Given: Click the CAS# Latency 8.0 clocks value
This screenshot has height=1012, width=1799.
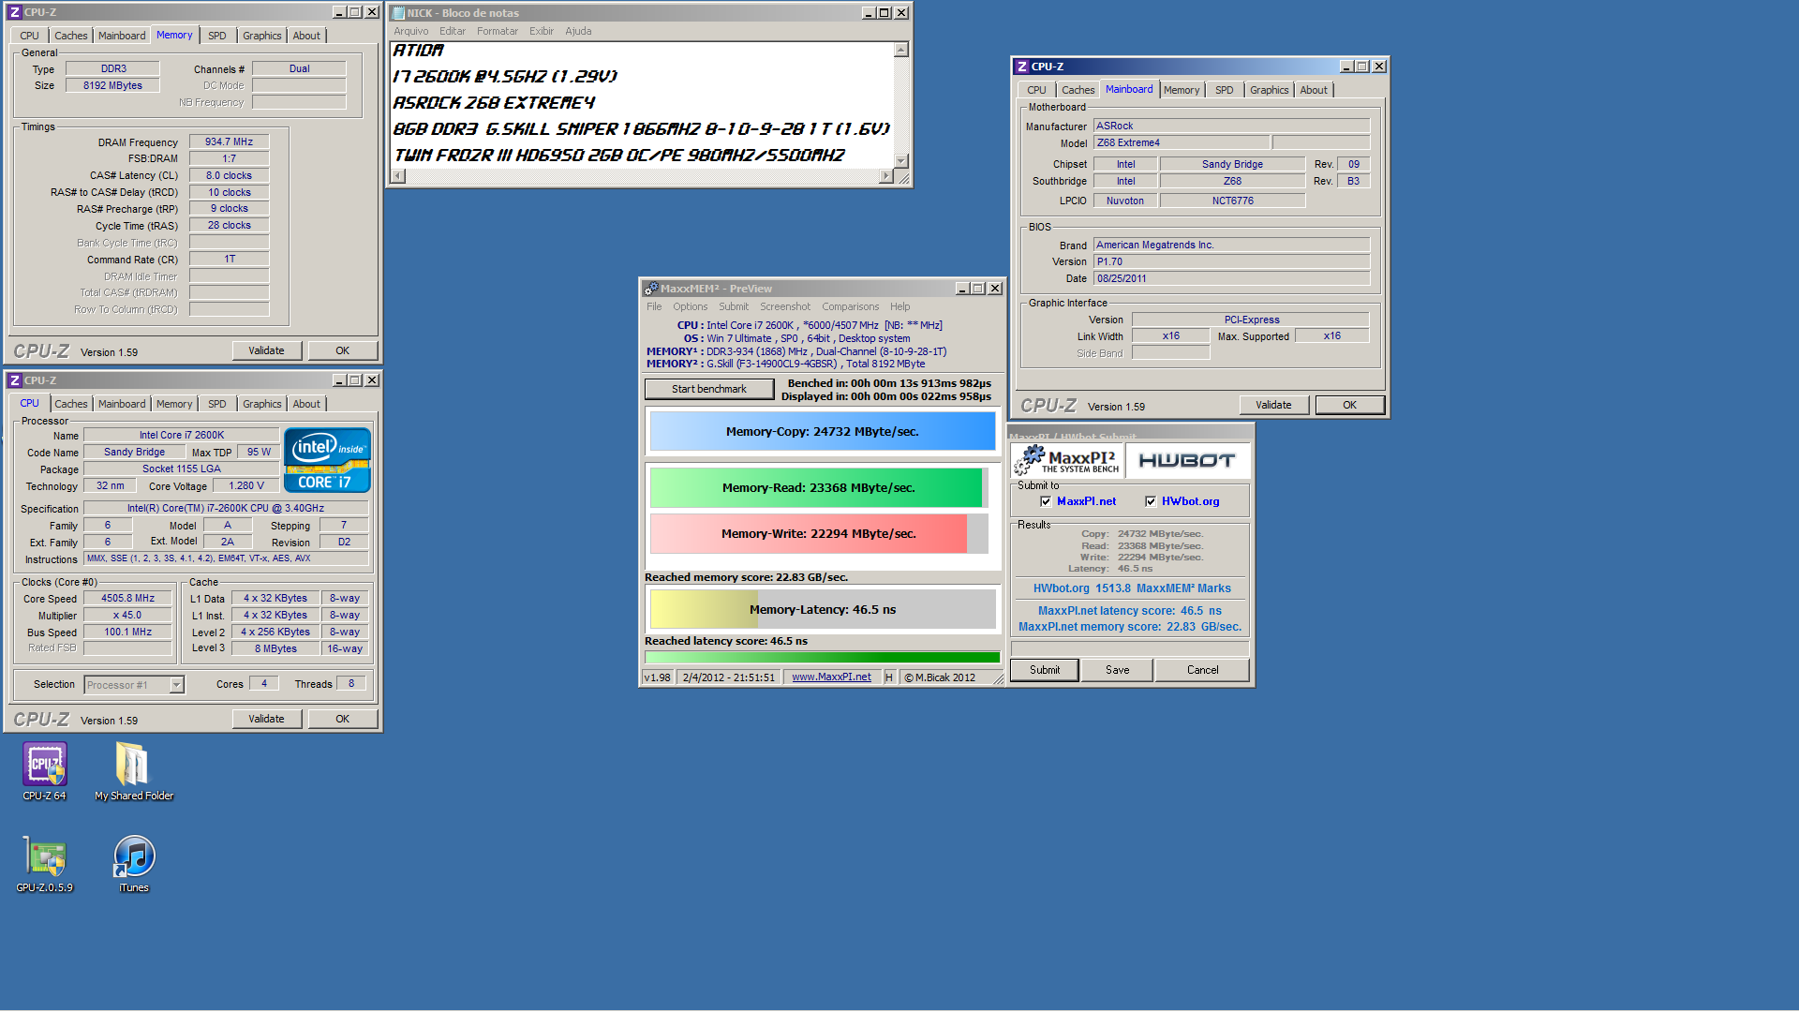Looking at the screenshot, I should tap(229, 175).
